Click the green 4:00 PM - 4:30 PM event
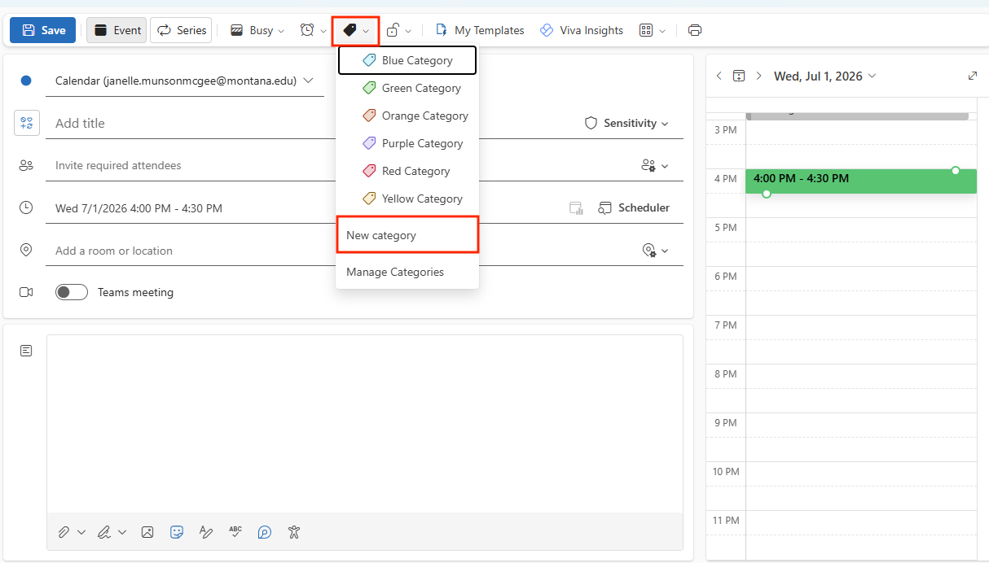The image size is (989, 563). click(861, 181)
